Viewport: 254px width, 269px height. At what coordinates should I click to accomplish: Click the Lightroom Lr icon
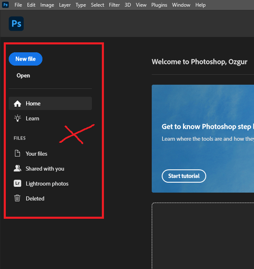tap(17, 183)
